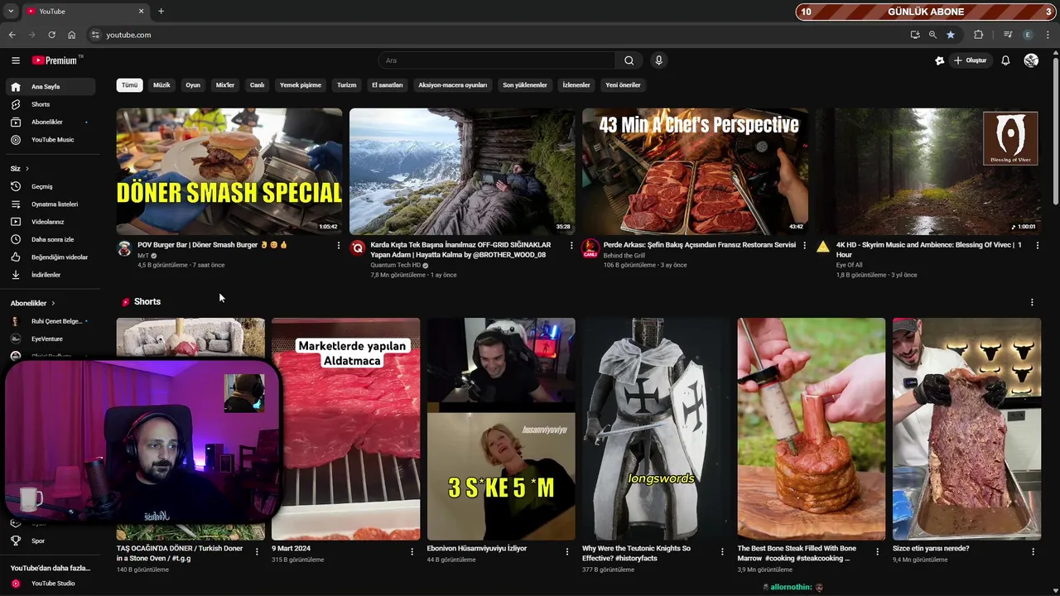This screenshot has height=596, width=1060.
Task: Reload the page in browser toolbar
Action: pos(51,35)
